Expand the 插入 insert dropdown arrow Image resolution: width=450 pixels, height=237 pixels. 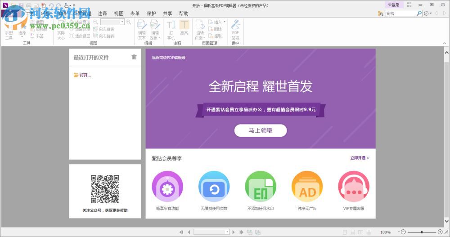click(225, 22)
